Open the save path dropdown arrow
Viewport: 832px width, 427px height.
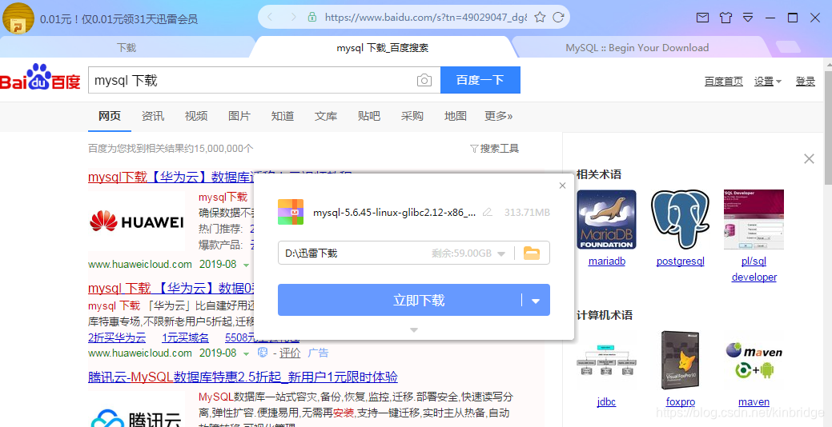500,253
